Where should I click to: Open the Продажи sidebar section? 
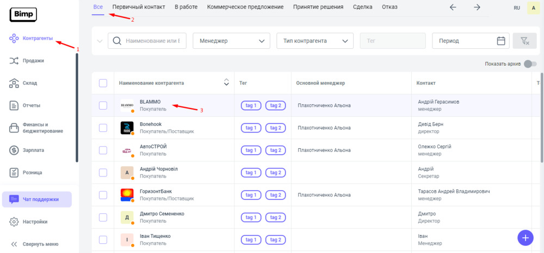pos(33,61)
